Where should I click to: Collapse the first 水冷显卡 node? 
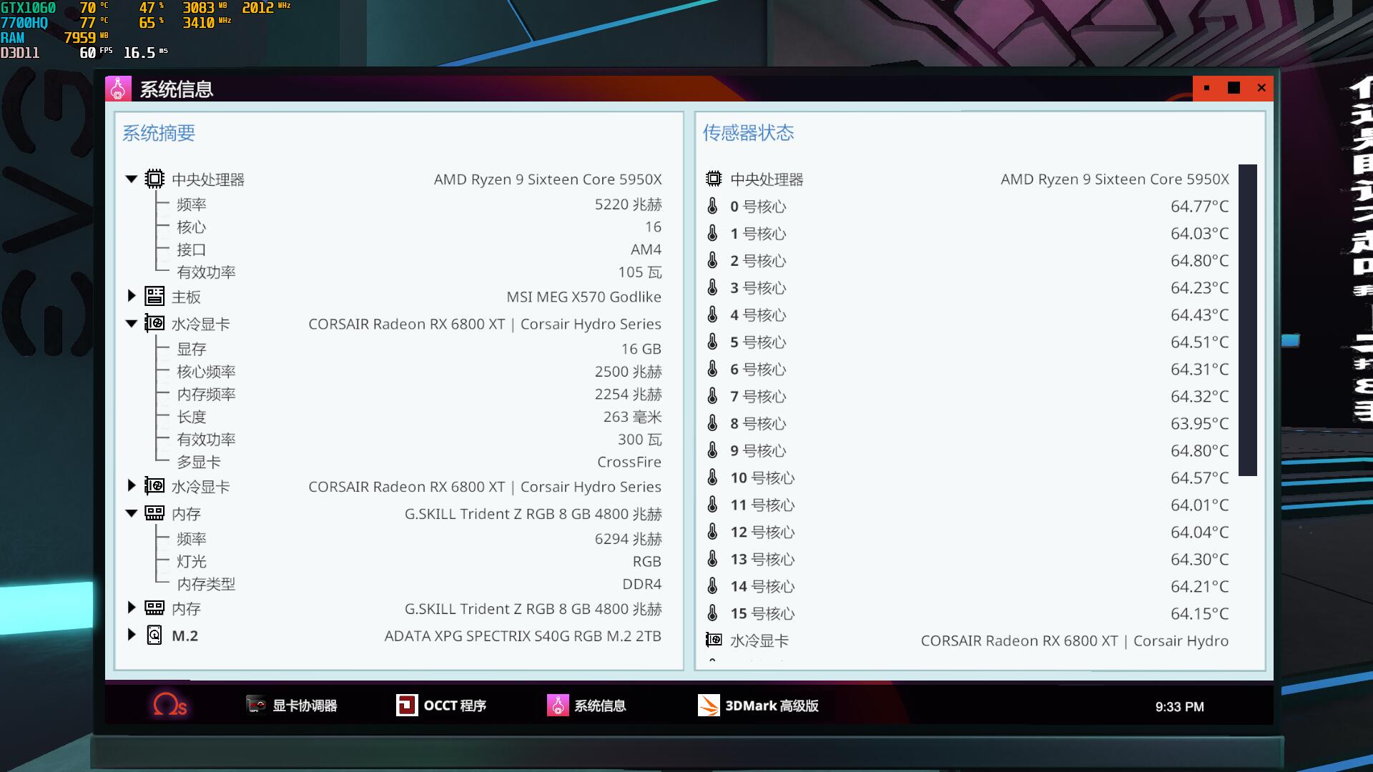click(x=132, y=323)
